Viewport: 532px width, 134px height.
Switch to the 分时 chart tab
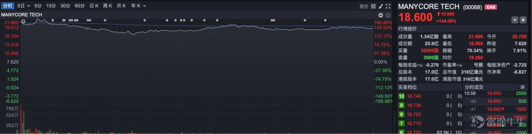(x=8, y=6)
